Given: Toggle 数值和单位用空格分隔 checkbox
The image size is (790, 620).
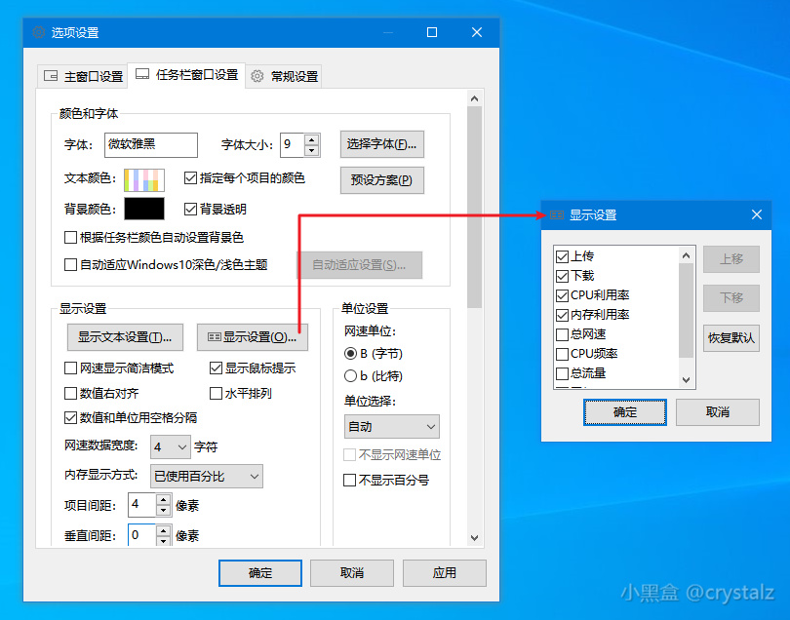Looking at the screenshot, I should pyautogui.click(x=70, y=417).
